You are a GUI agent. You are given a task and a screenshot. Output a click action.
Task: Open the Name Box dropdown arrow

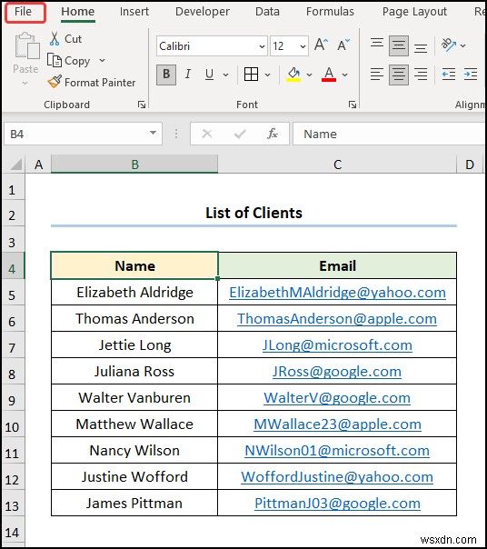tap(153, 133)
